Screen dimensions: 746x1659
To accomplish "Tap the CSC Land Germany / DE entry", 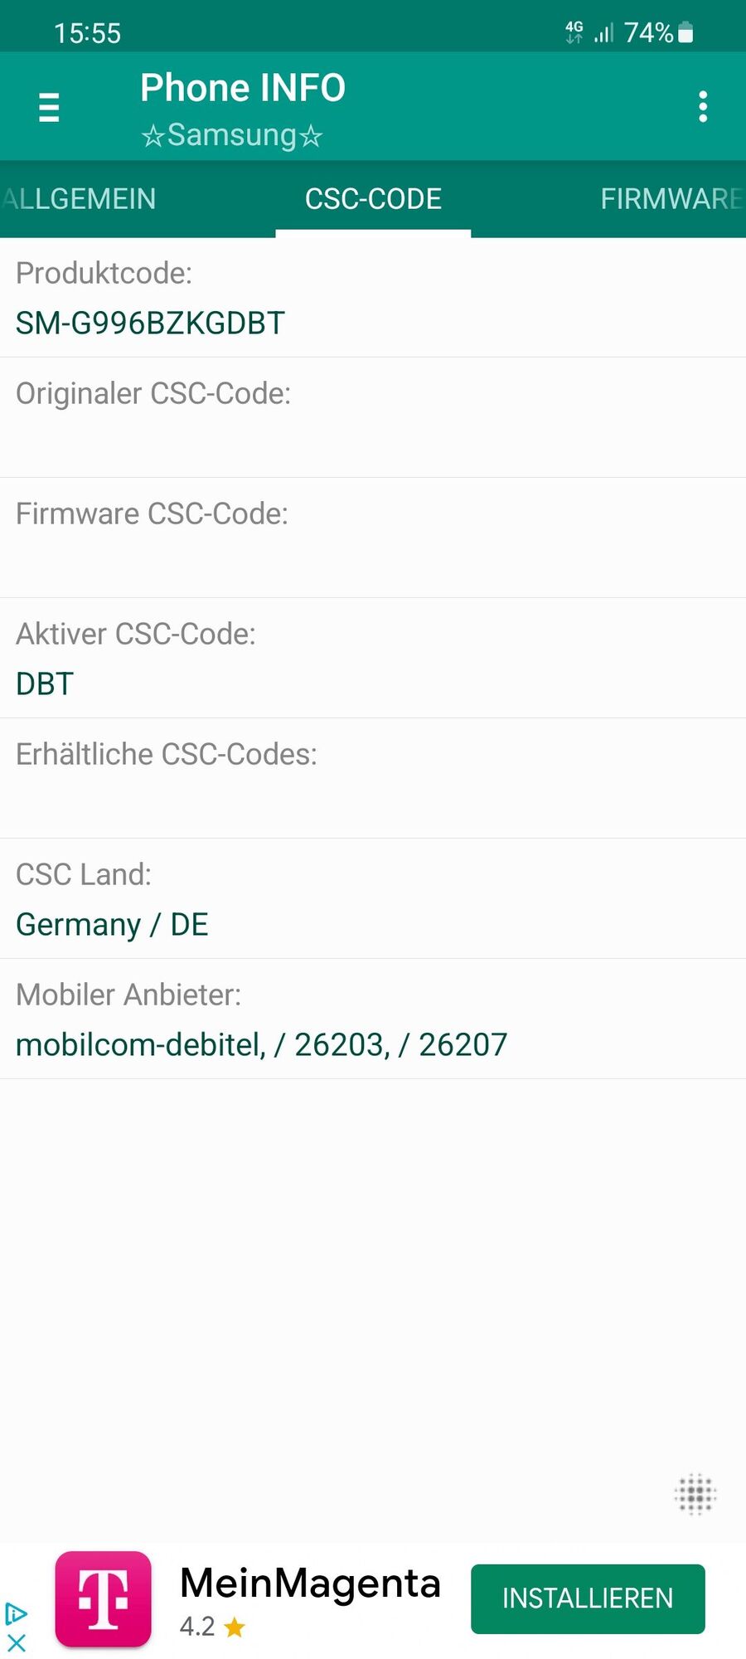I will click(112, 924).
